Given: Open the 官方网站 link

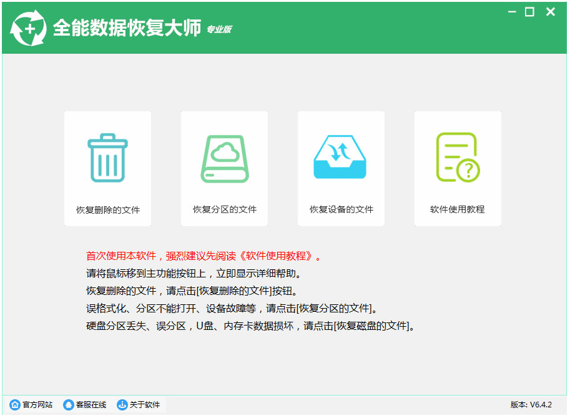Looking at the screenshot, I should (37, 404).
